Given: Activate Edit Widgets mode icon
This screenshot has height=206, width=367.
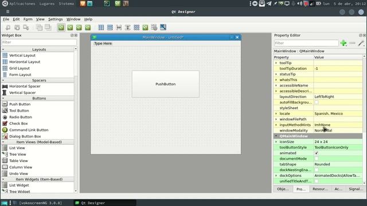Looking at the screenshot, I should (x=61, y=27).
